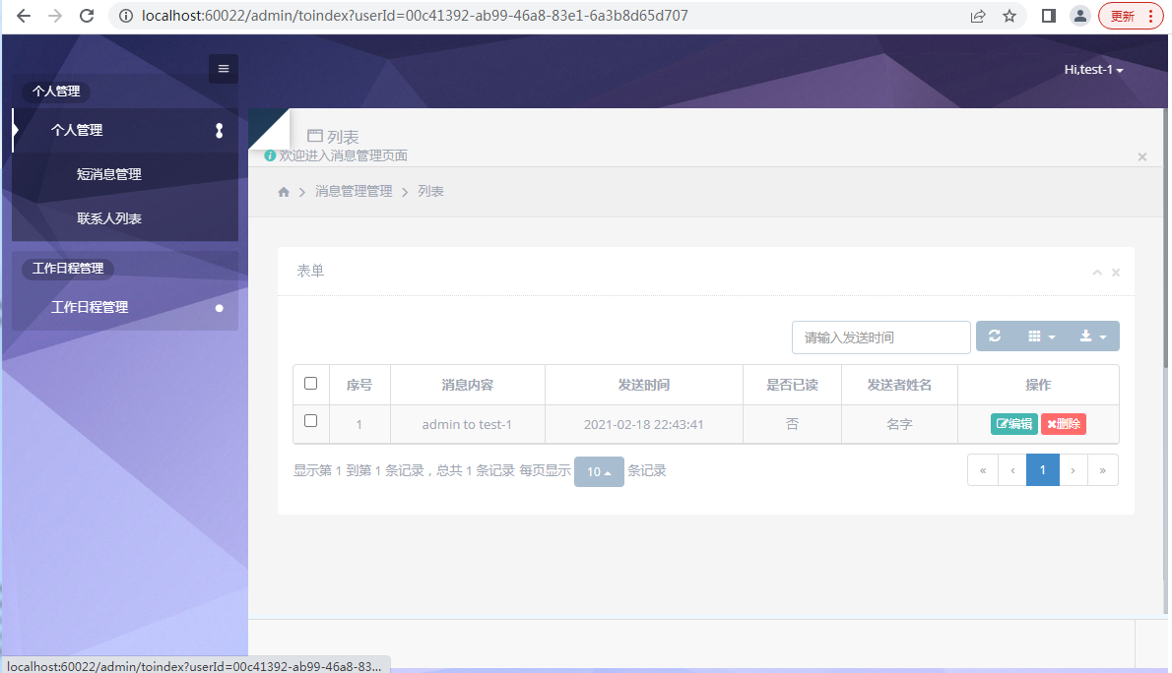Go to first page («)
This screenshot has width=1172, height=673.
coord(983,470)
